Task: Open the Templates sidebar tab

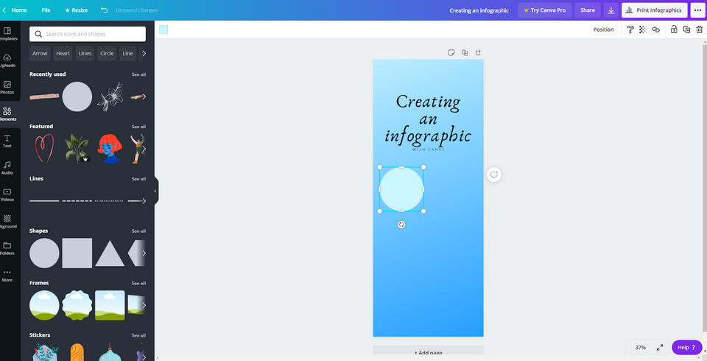Action: (7, 34)
